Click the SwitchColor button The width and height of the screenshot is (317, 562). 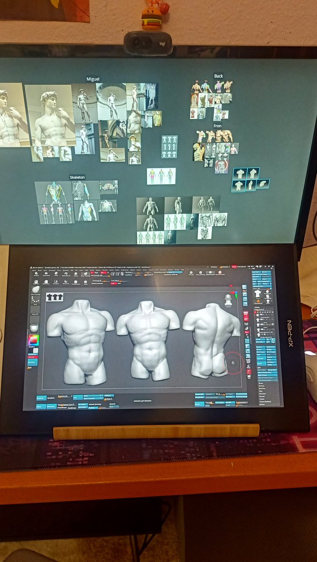33,355
